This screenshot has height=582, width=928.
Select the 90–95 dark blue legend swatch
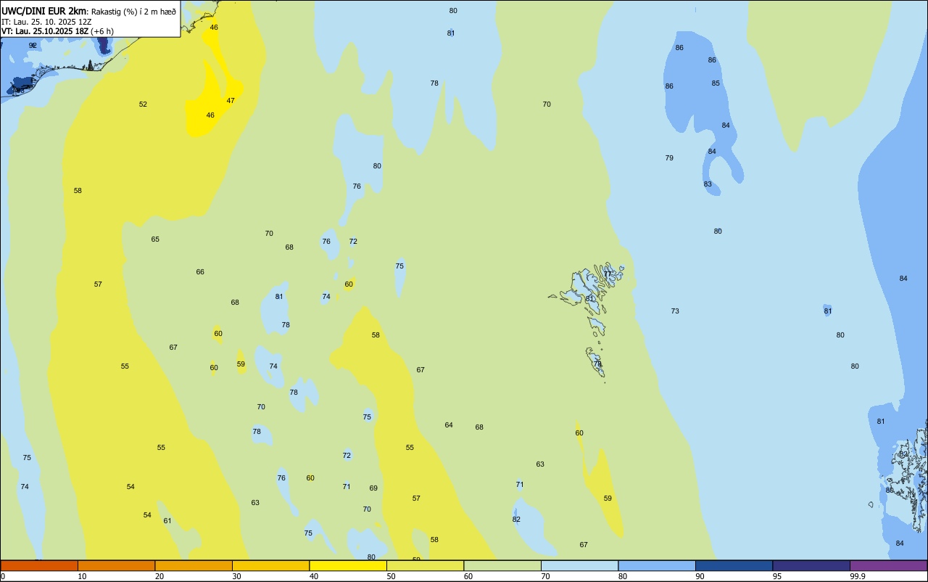(x=734, y=565)
